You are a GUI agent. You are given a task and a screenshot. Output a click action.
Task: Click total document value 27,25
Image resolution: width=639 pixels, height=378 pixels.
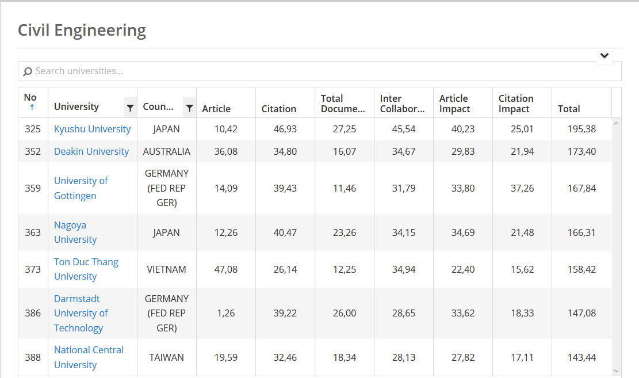pos(345,129)
